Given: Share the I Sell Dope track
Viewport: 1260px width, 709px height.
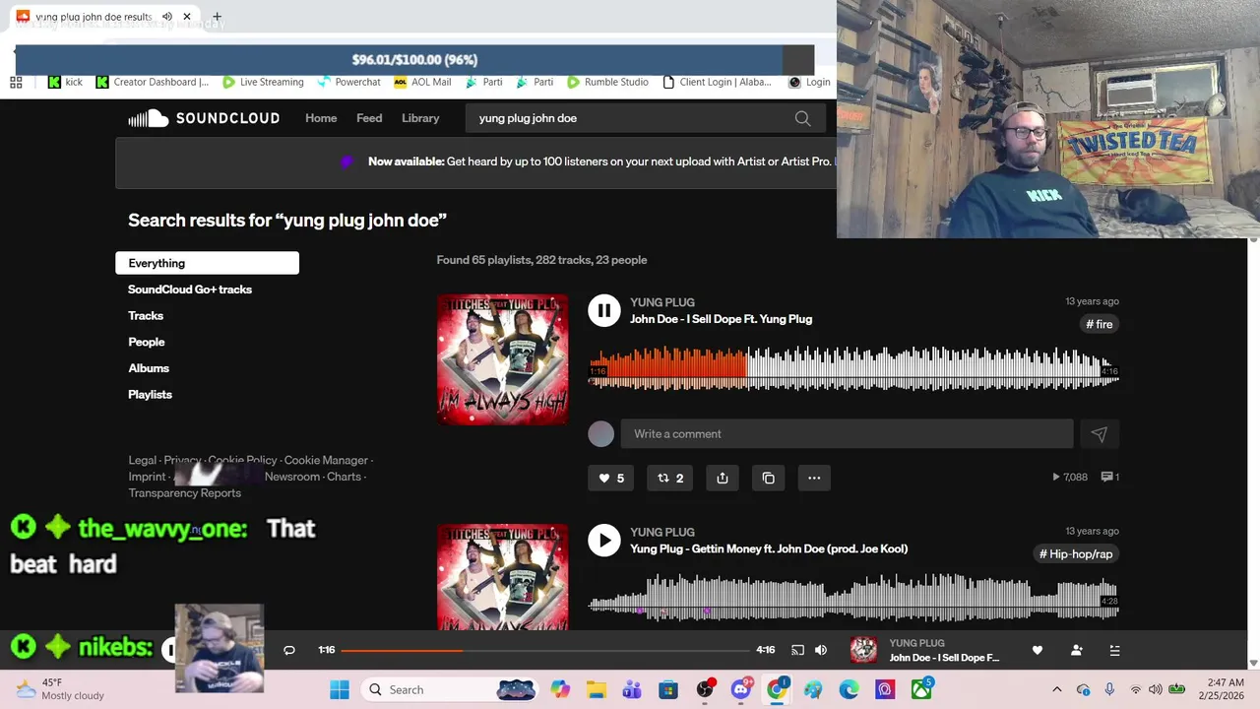Looking at the screenshot, I should tap(723, 478).
